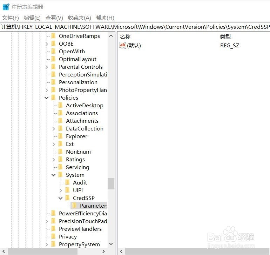Open the 文件(F) menu
Screen dimensions: 270x255
tap(11, 18)
